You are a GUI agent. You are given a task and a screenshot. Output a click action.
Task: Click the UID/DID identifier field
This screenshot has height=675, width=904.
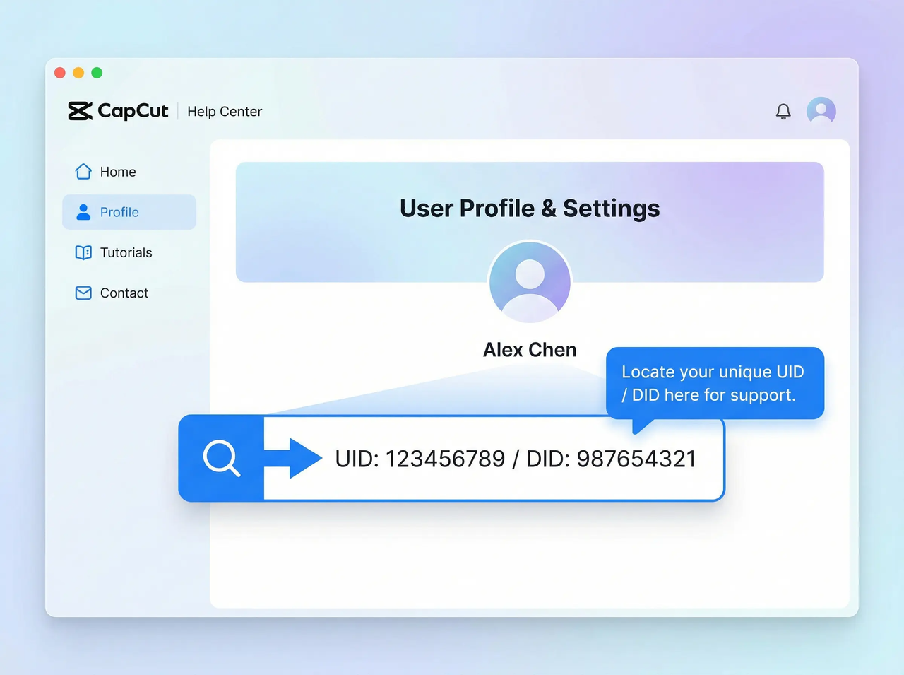tap(514, 458)
